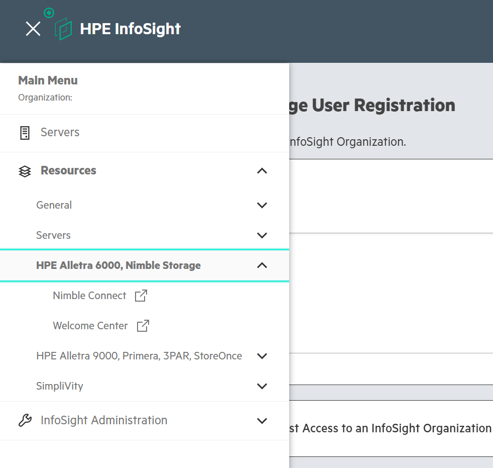The image size is (493, 468).
Task: Expand the General submenu chevron
Action: tap(262, 205)
